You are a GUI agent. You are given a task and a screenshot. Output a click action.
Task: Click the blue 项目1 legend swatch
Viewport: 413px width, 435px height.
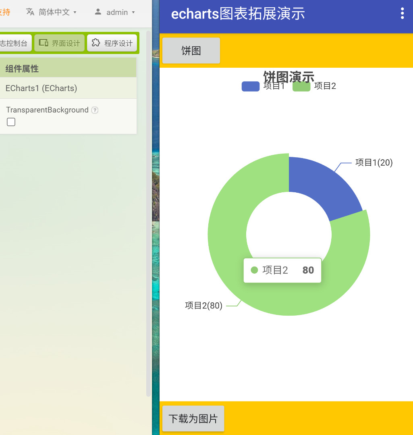click(250, 86)
